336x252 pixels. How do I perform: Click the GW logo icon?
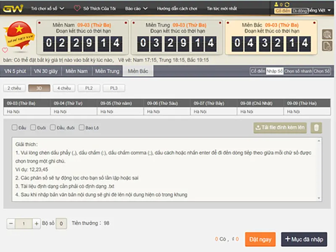(12, 8)
